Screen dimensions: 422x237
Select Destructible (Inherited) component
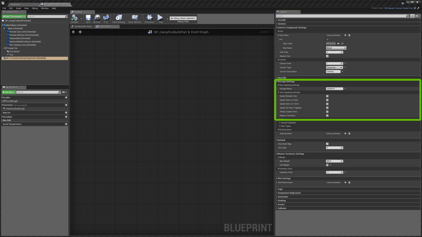(20, 38)
